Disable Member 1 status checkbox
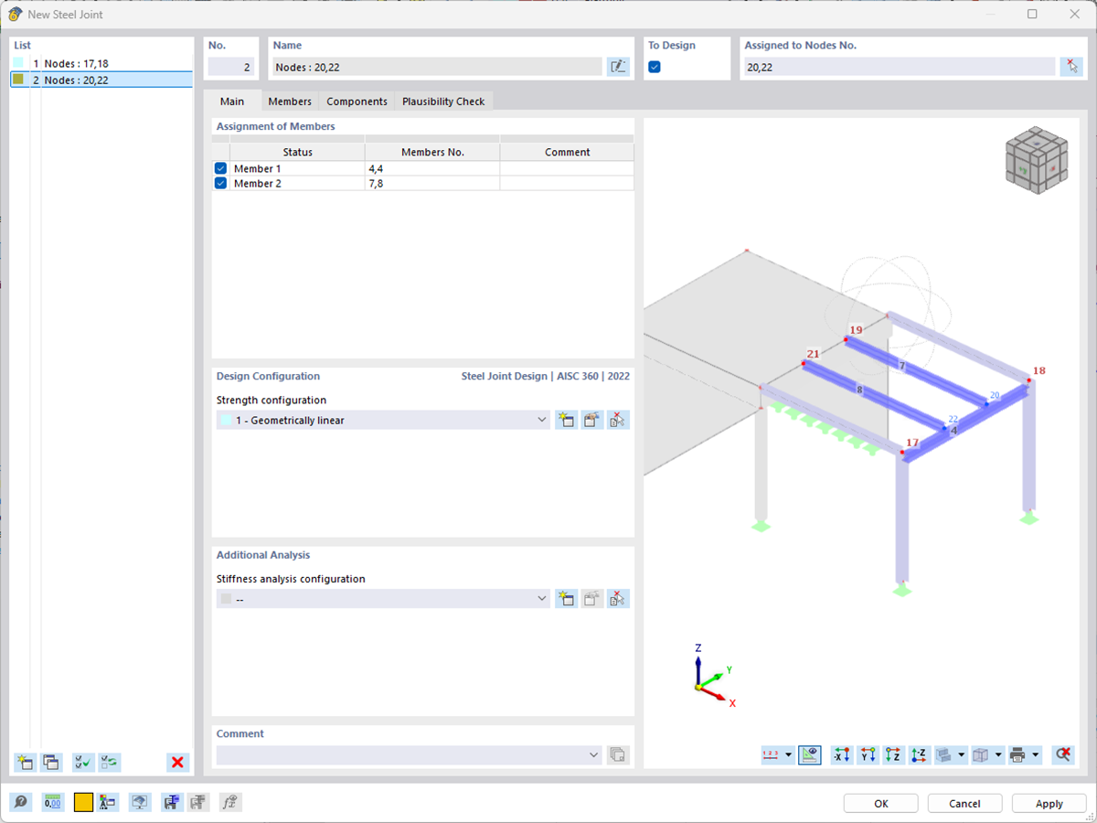Image resolution: width=1097 pixels, height=823 pixels. [x=220, y=167]
